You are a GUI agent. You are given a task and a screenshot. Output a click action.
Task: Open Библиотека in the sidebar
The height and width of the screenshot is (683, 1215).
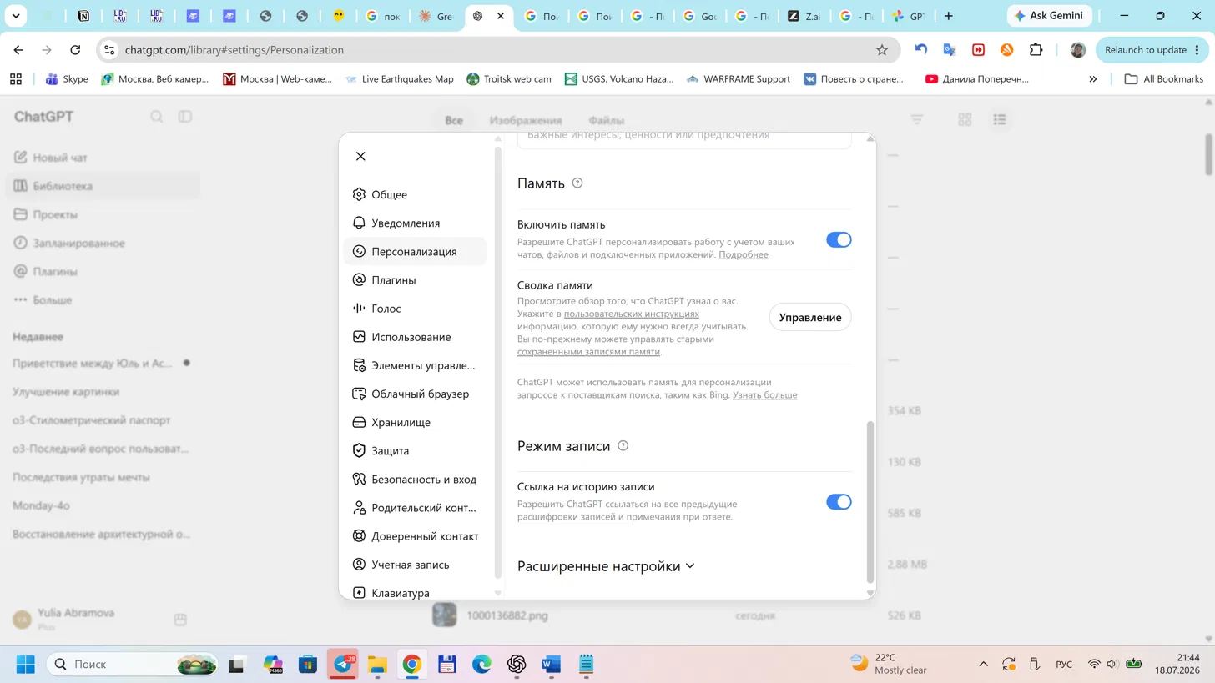pyautogui.click(x=103, y=186)
